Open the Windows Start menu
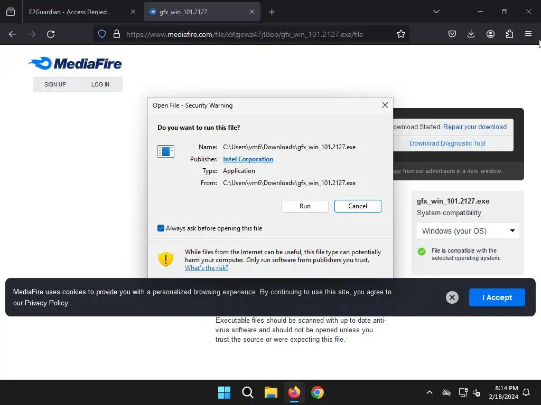Screen dimensions: 541x405 click(224, 392)
